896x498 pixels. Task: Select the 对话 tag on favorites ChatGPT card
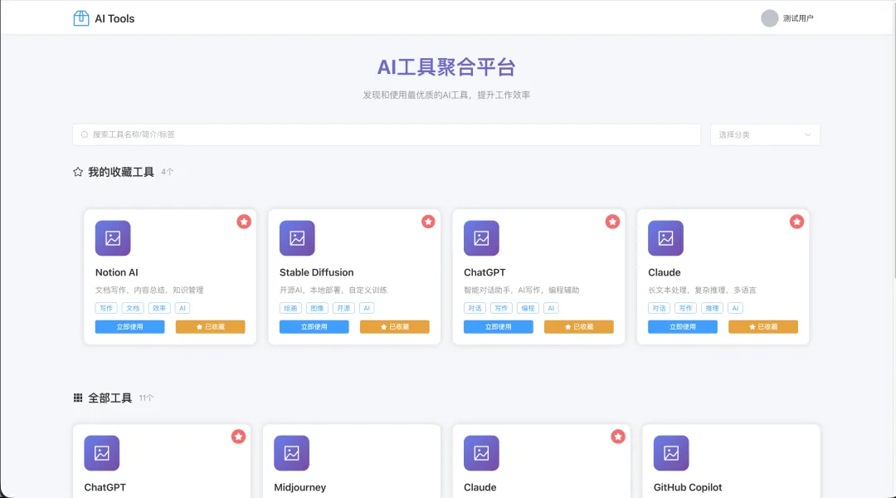pyautogui.click(x=475, y=308)
